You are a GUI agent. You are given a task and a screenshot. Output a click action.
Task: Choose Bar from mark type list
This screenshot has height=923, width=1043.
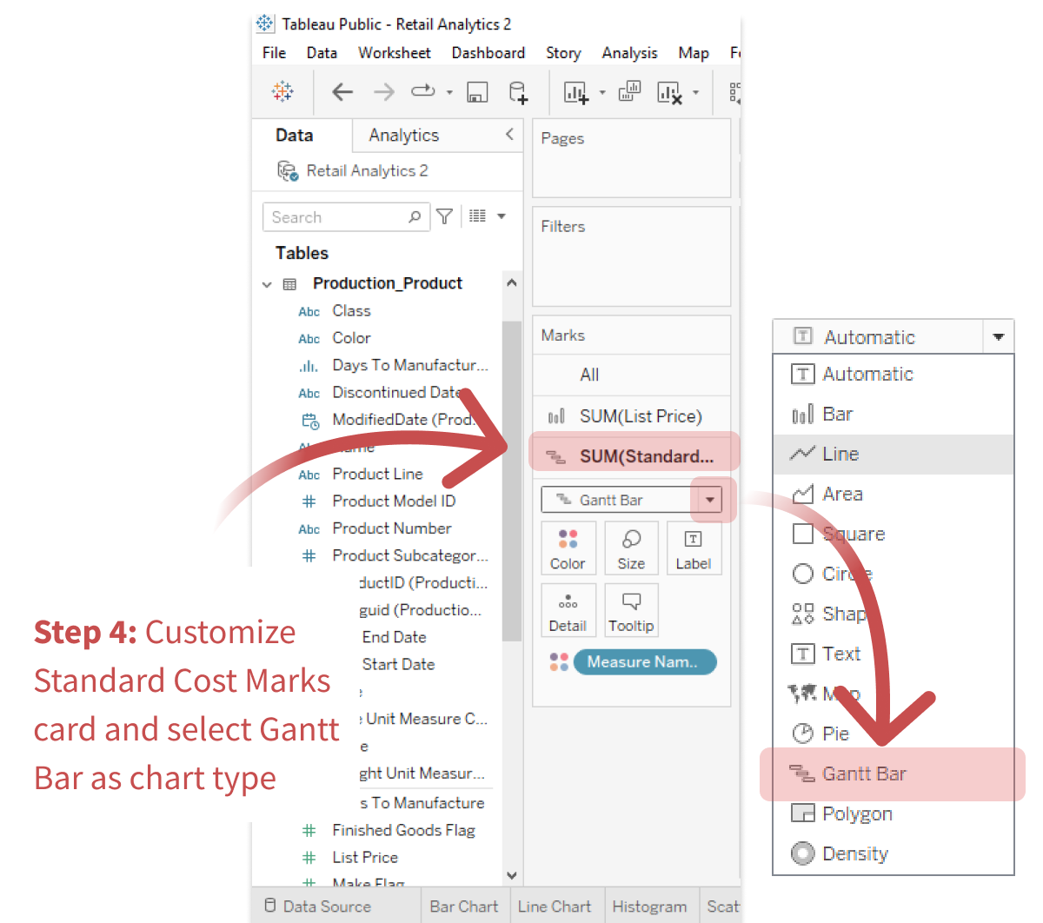[894, 414]
